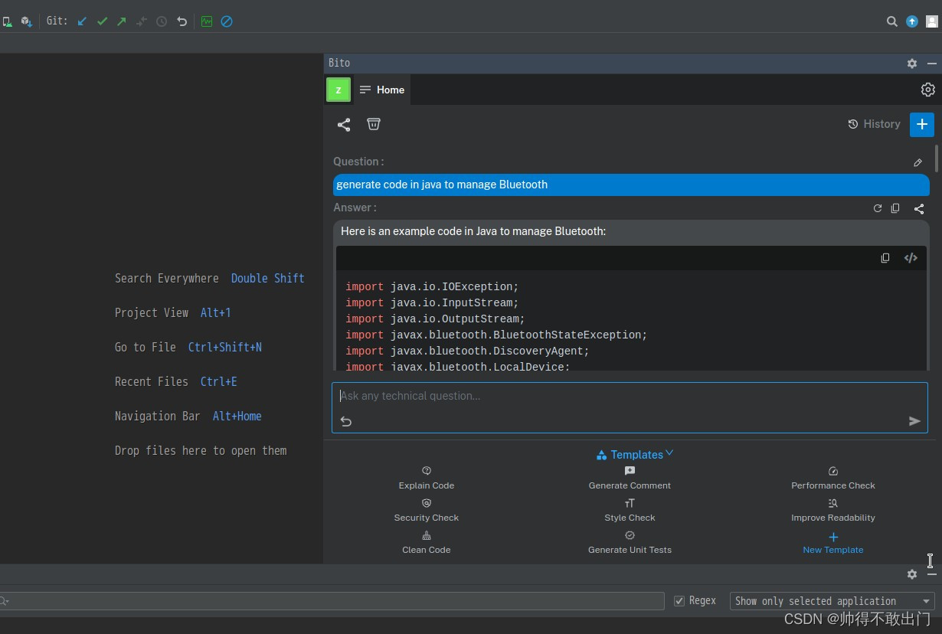Click 'import java.io.IOException;' code line

click(432, 287)
